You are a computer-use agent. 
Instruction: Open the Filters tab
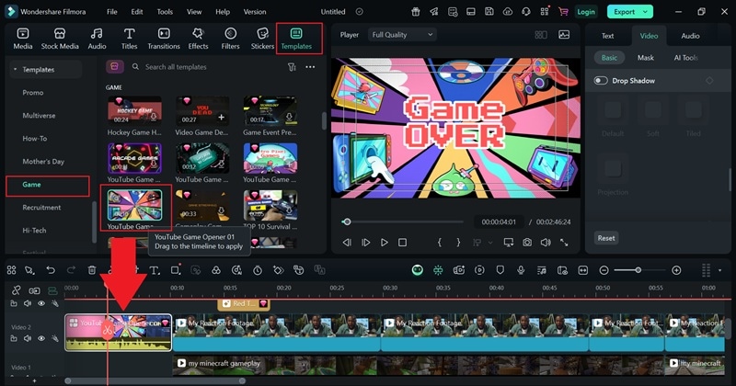230,39
